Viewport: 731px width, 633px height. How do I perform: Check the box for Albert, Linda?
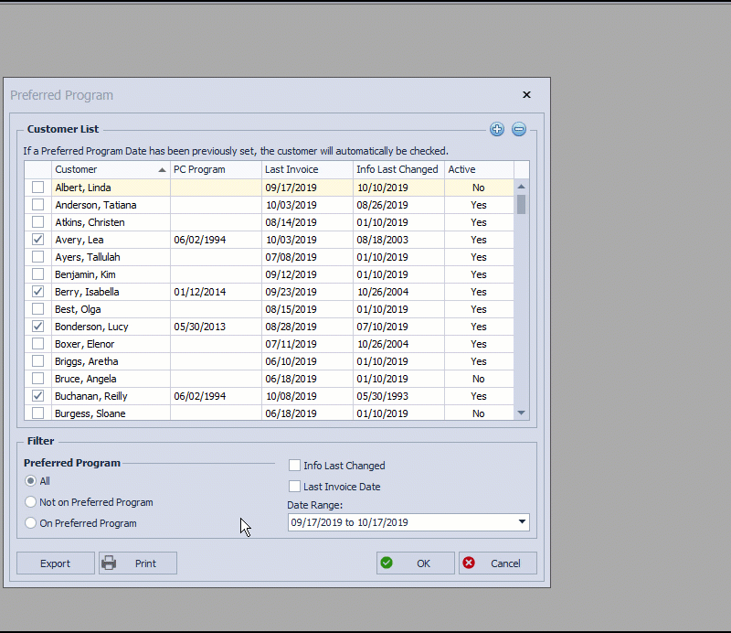[x=37, y=188]
